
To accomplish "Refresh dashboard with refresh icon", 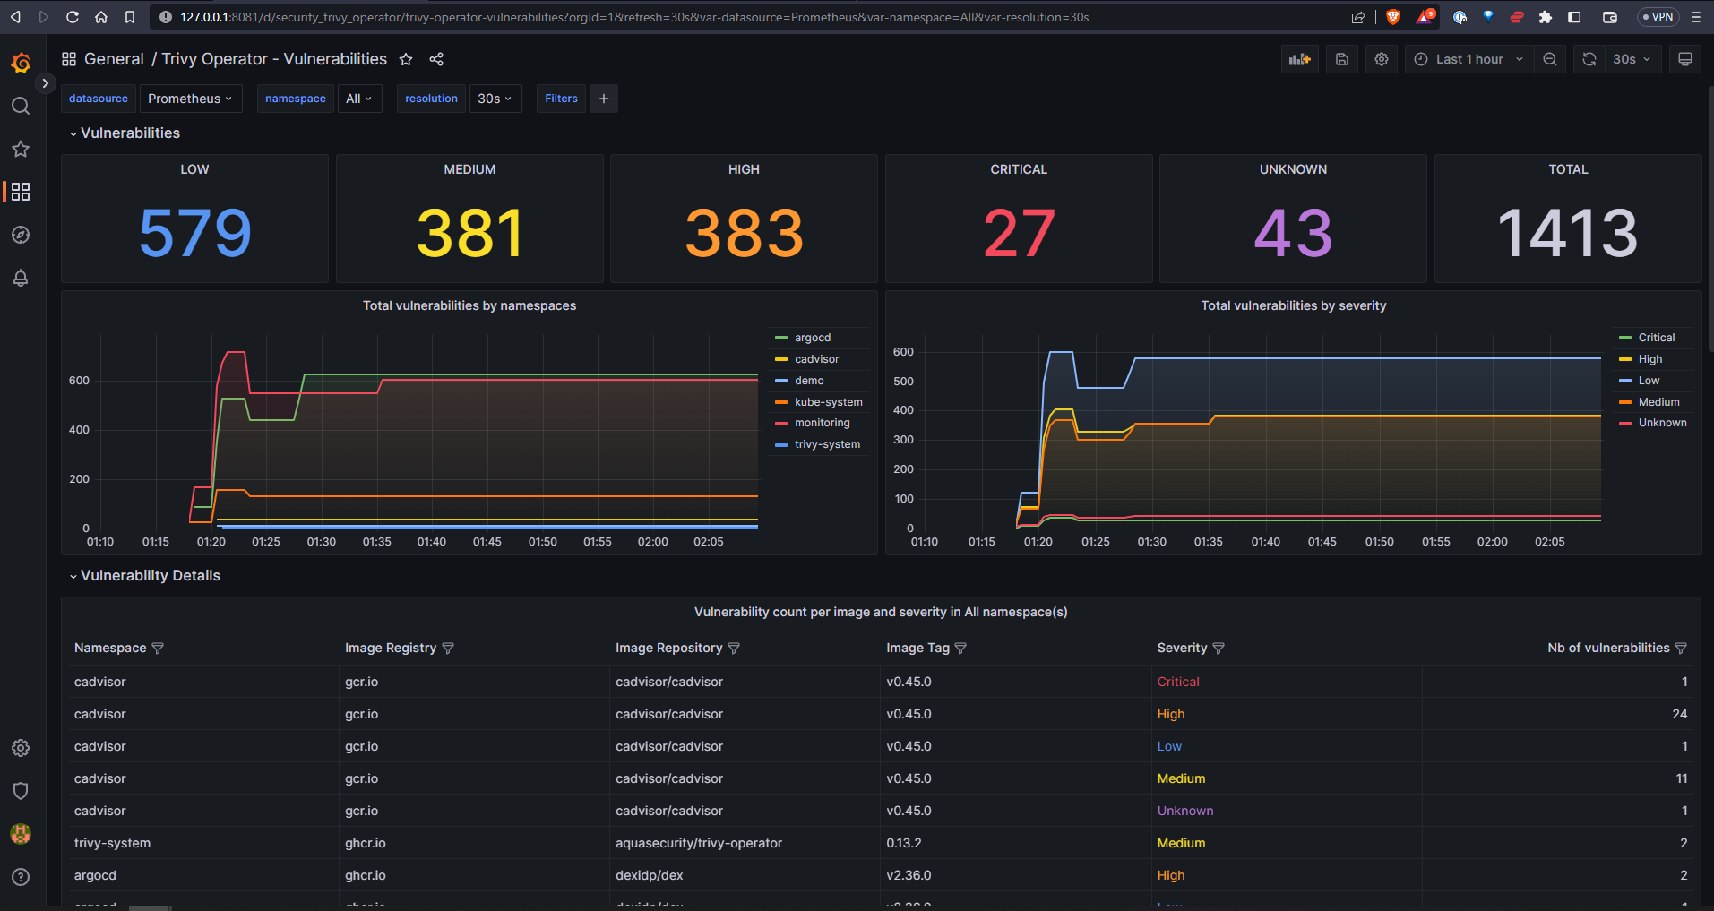I will point(1589,59).
